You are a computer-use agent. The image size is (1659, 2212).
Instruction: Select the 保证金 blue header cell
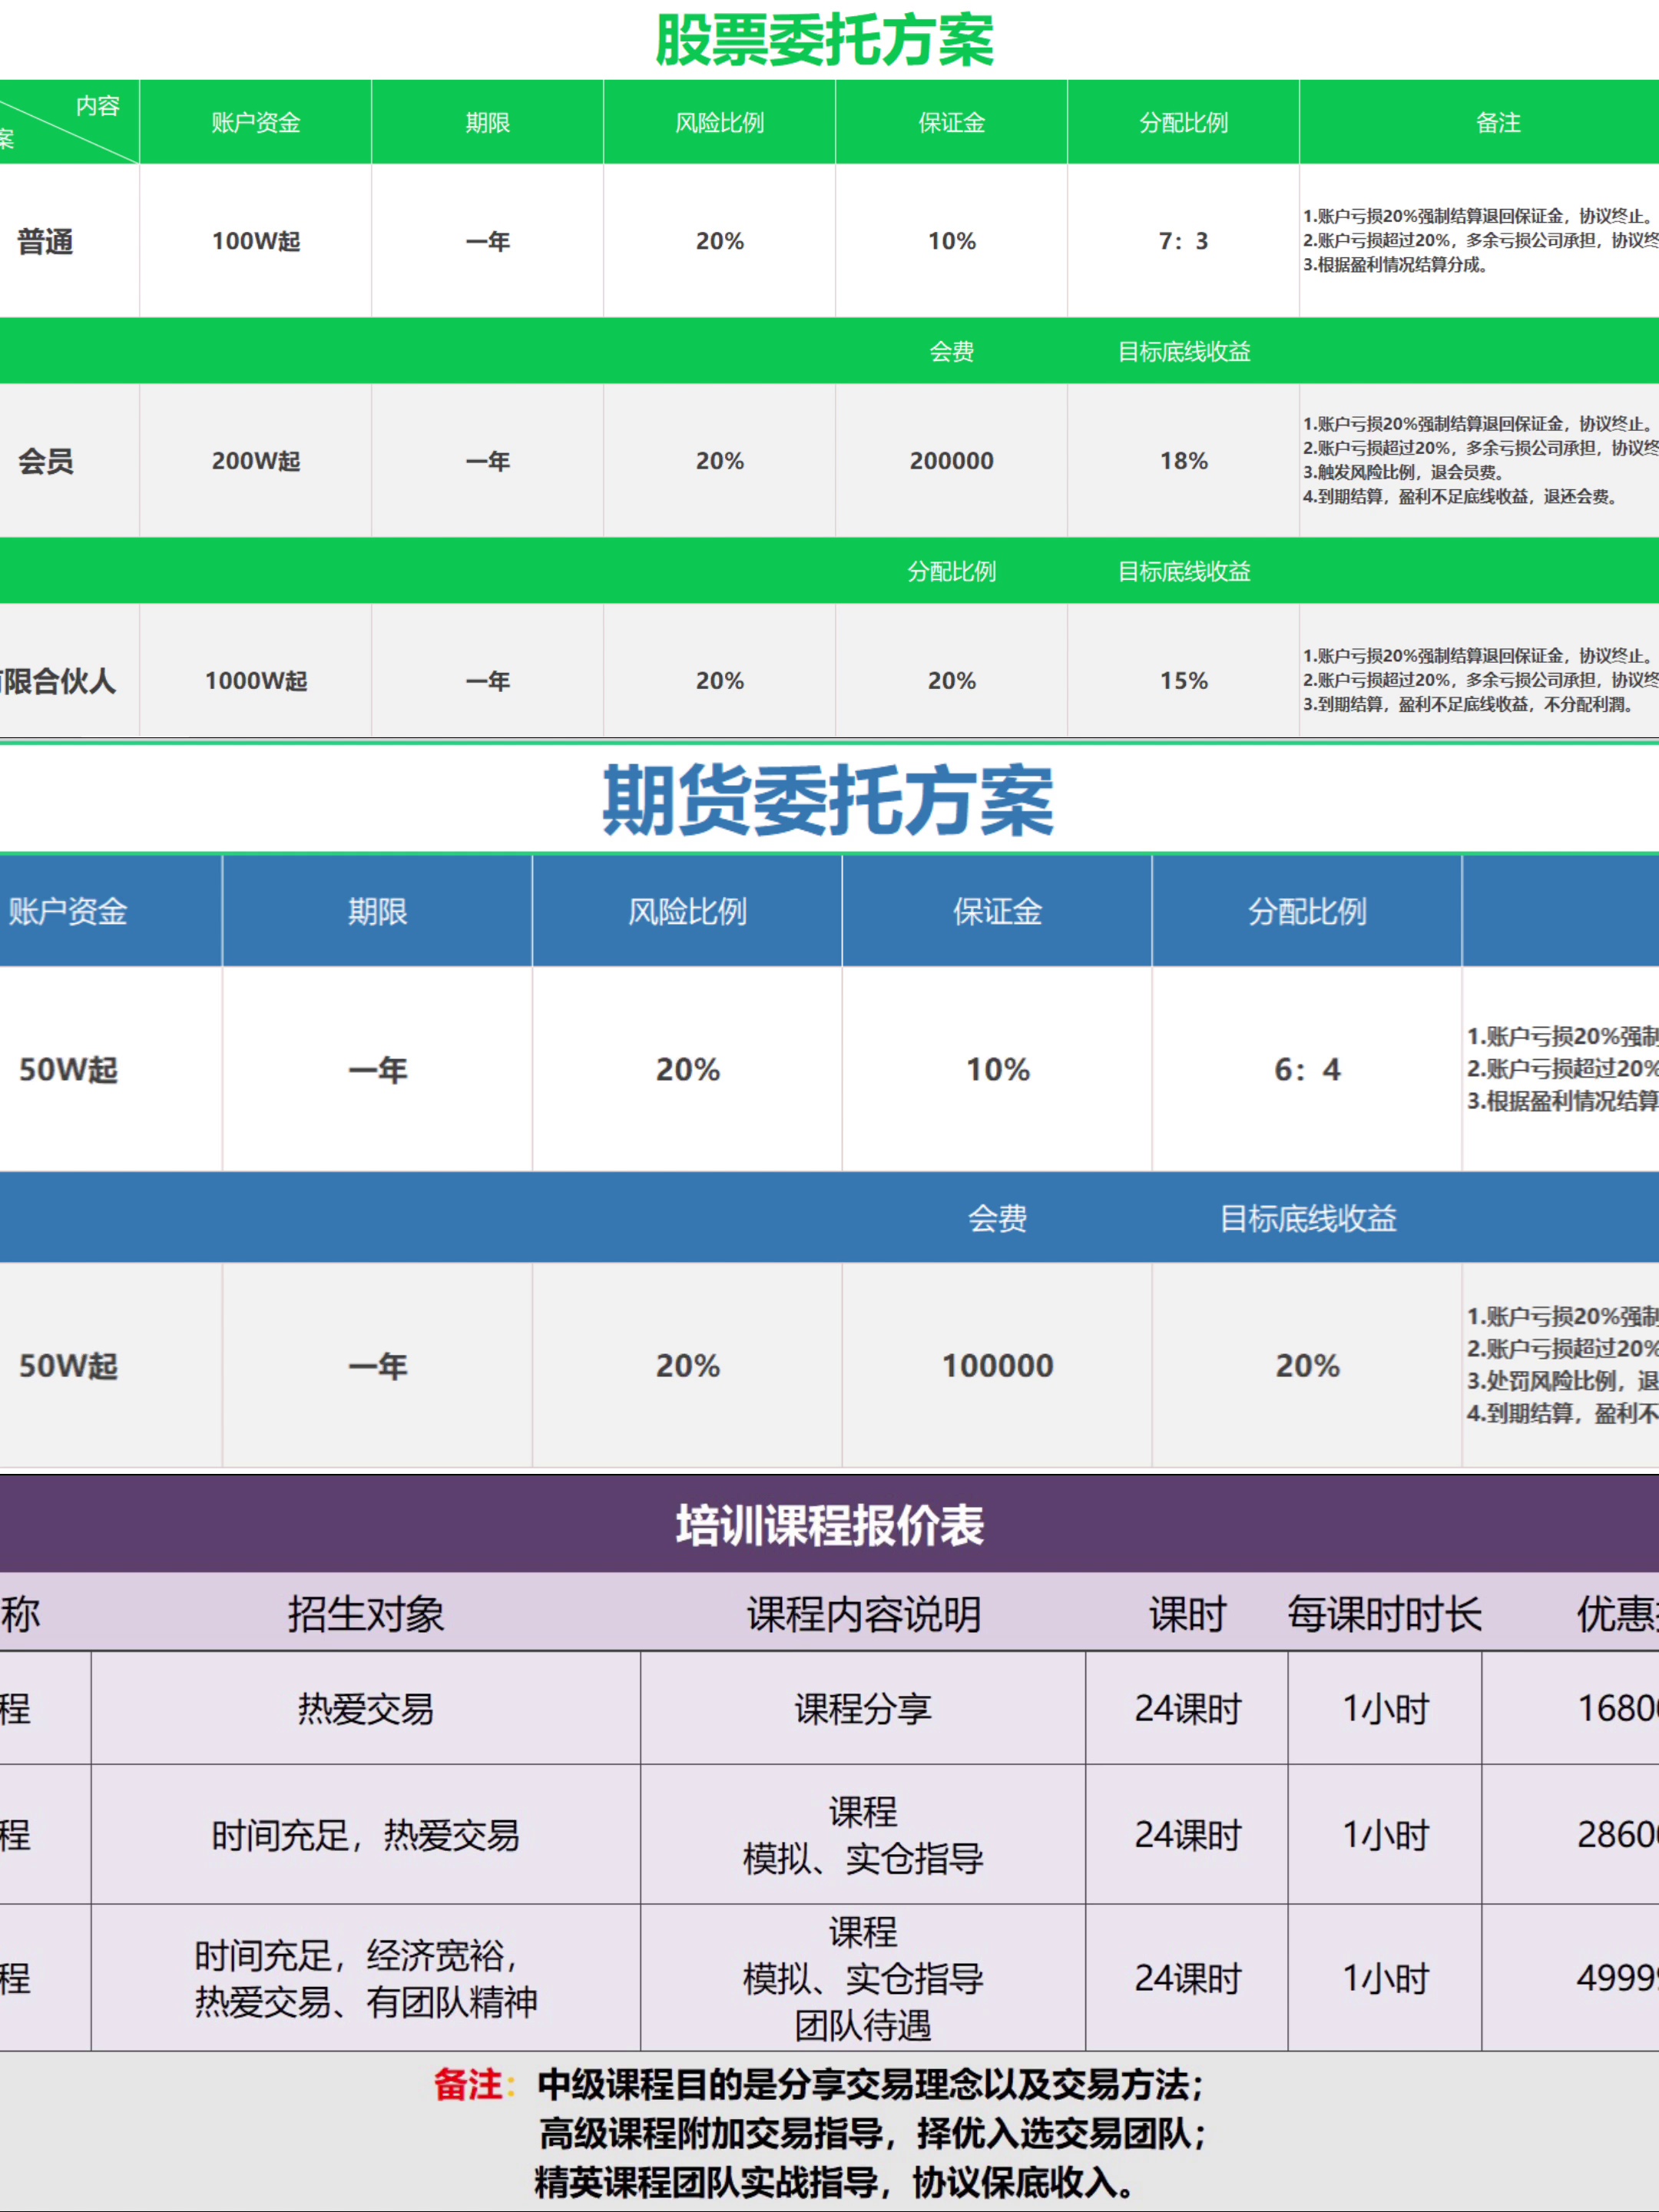(997, 911)
